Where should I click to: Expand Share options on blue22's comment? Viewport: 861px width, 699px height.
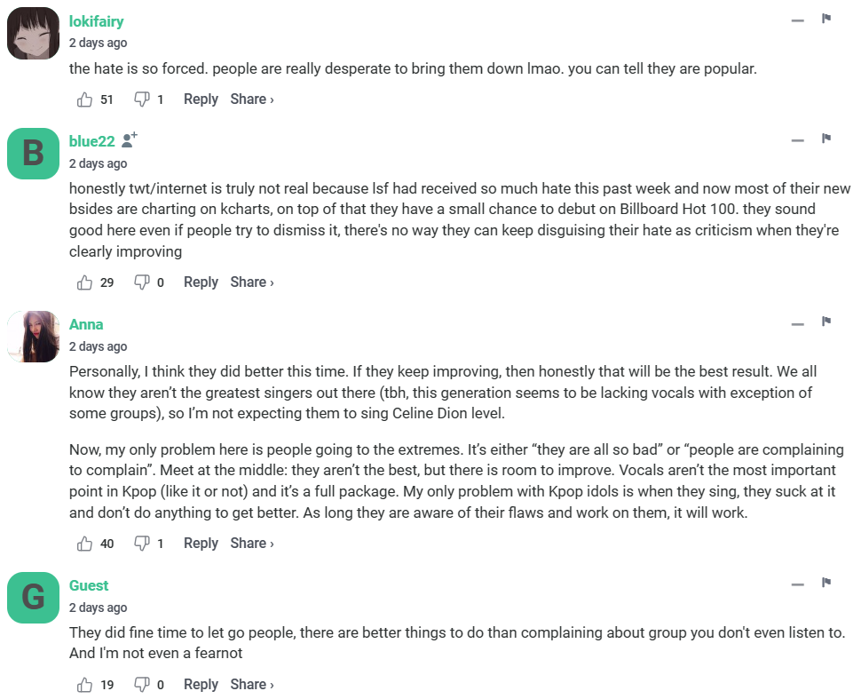[252, 282]
